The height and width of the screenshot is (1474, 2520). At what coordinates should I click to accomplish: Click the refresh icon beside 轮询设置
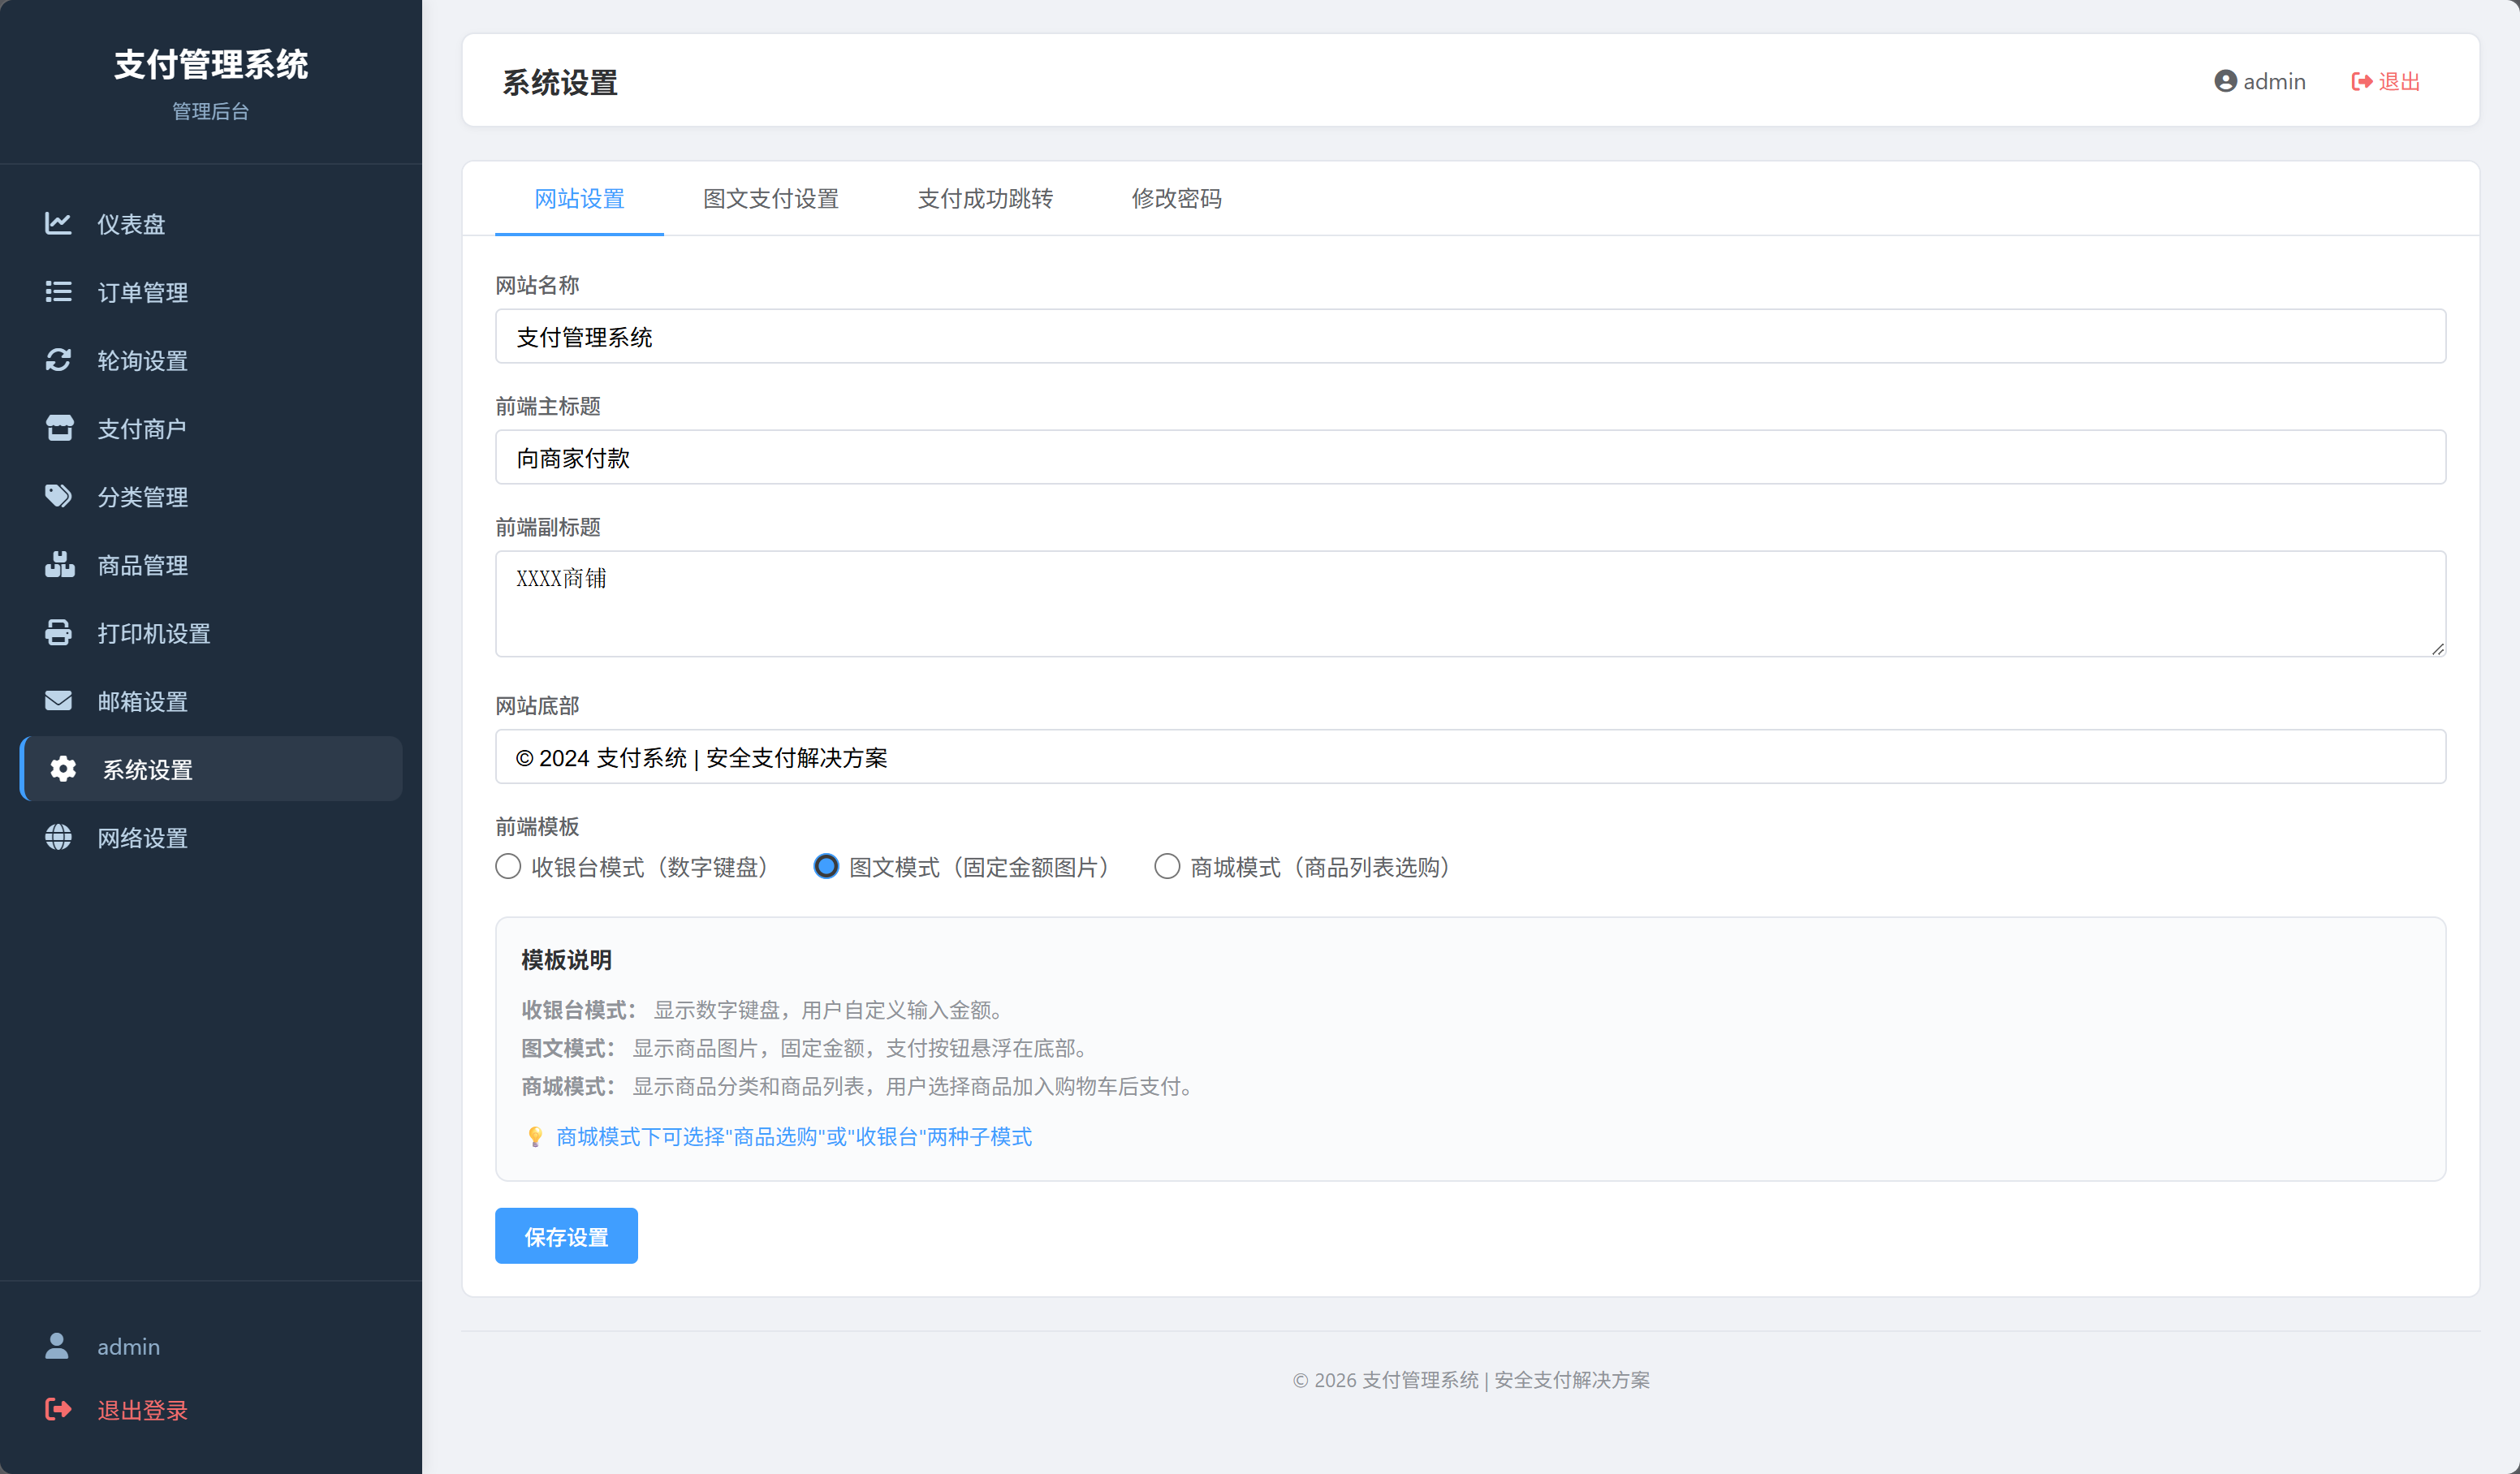tap(58, 359)
